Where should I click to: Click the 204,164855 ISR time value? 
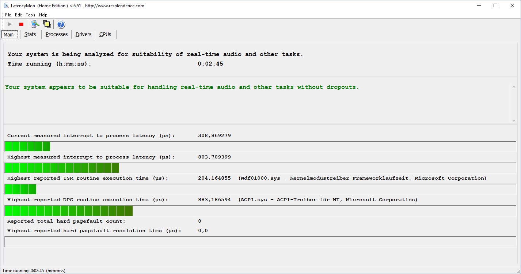214,178
